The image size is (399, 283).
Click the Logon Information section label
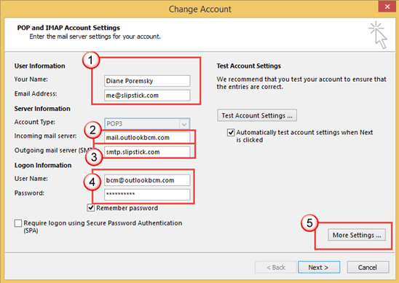[x=43, y=166]
